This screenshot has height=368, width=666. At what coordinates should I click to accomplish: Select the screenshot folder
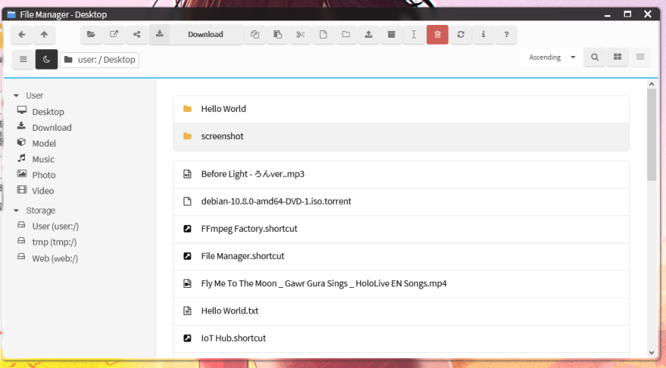(x=401, y=137)
